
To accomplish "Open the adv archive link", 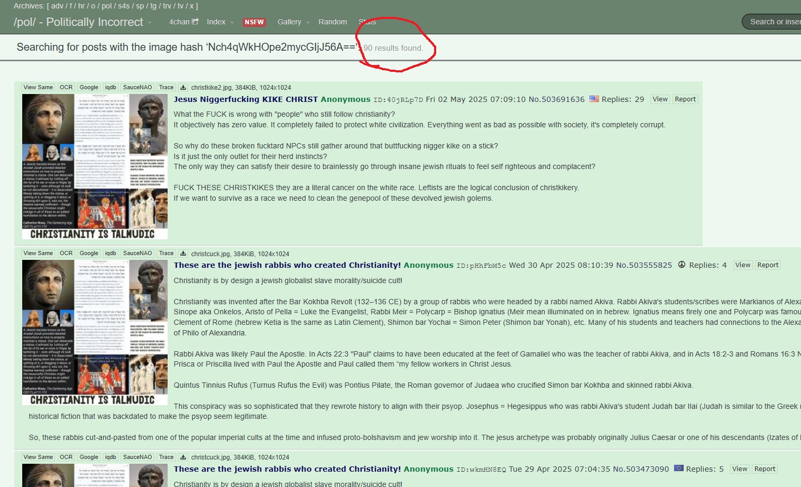I will [x=57, y=6].
